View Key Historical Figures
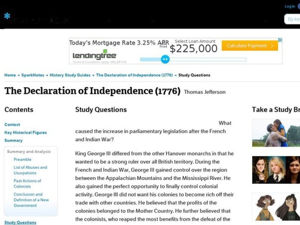 point(25,132)
